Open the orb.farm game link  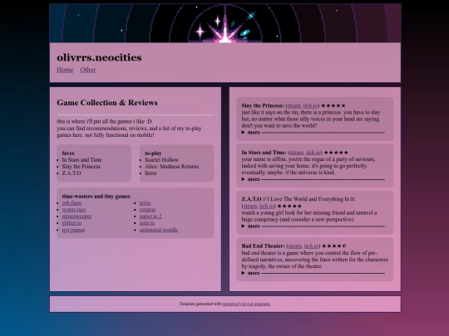click(x=72, y=203)
